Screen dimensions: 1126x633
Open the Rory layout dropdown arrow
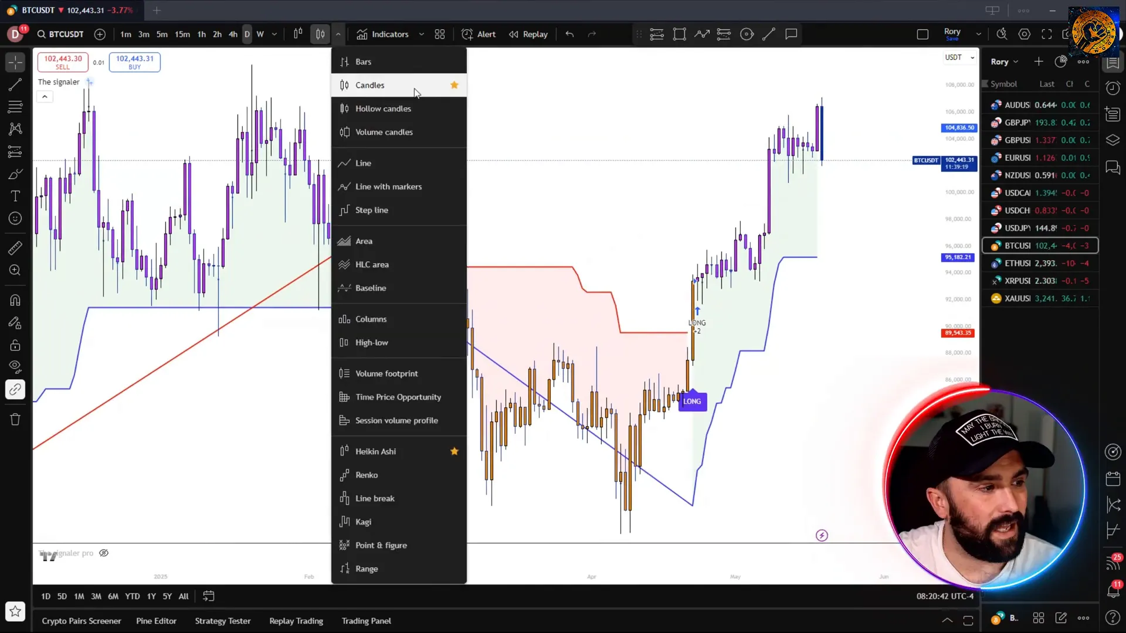pos(978,34)
